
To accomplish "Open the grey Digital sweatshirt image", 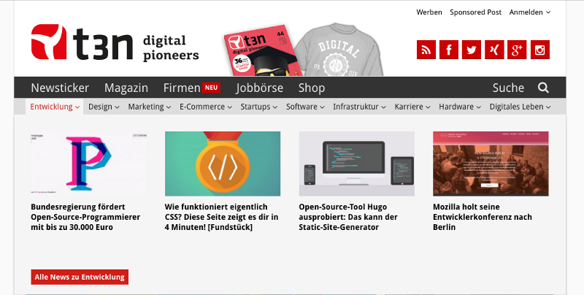I will point(339,50).
